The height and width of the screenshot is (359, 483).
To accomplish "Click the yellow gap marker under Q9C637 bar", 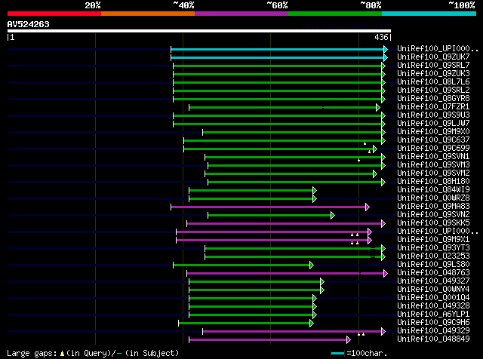I will tap(365, 143).
